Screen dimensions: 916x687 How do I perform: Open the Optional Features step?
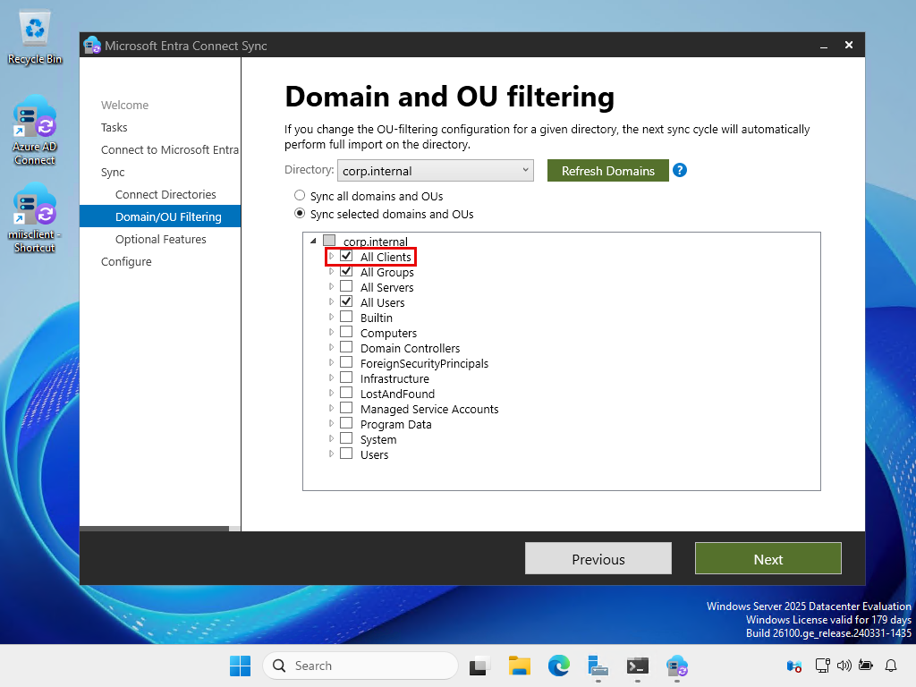[x=161, y=240]
